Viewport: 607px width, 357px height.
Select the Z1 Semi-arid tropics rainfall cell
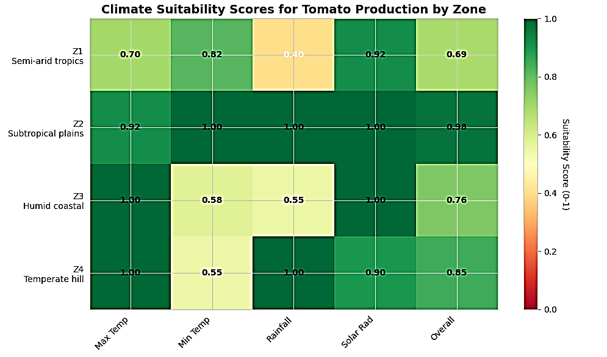pyautogui.click(x=293, y=55)
